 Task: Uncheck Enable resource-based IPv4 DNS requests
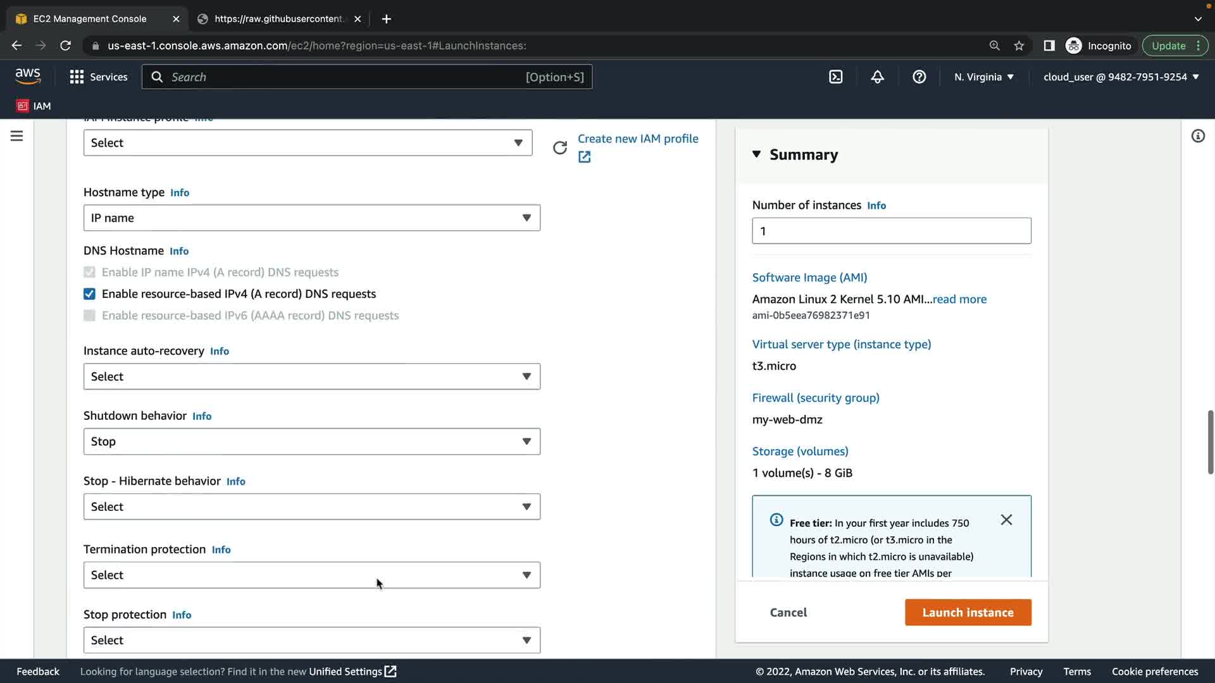coord(89,294)
